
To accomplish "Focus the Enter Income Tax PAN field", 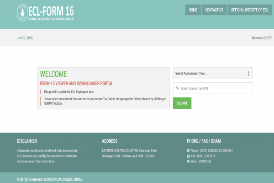I will coord(213,88).
